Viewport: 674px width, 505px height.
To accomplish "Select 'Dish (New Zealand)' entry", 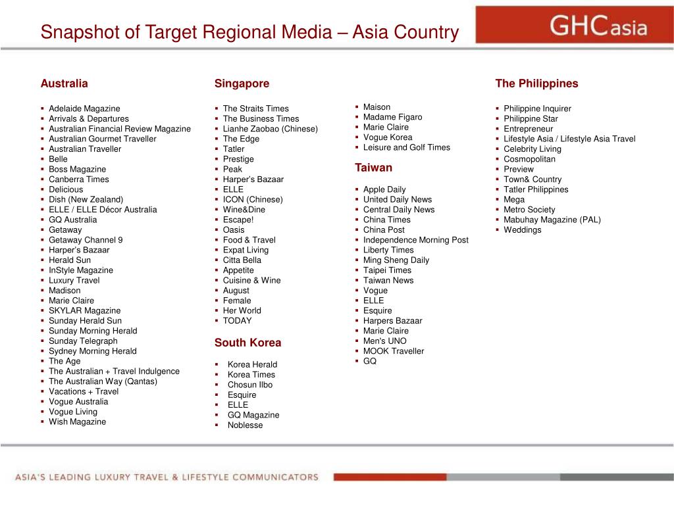I will 86,199.
